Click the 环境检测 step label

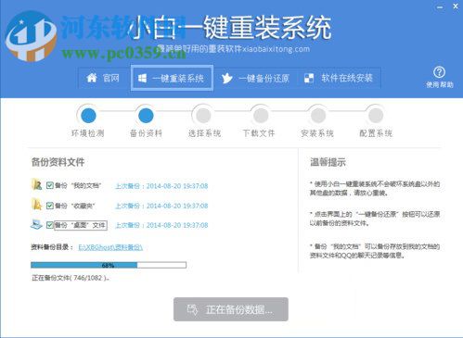(x=88, y=133)
